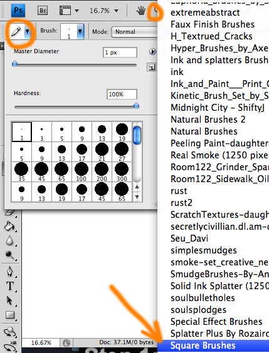Launch Bridge with the Br button
Image resolution: width=269 pixels, height=353 pixels.
coord(43,11)
